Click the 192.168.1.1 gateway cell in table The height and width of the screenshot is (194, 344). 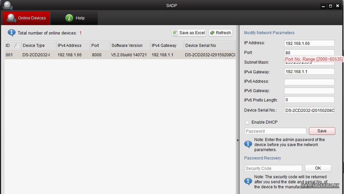162,55
